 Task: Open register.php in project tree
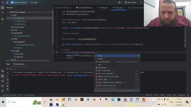point(20,21)
